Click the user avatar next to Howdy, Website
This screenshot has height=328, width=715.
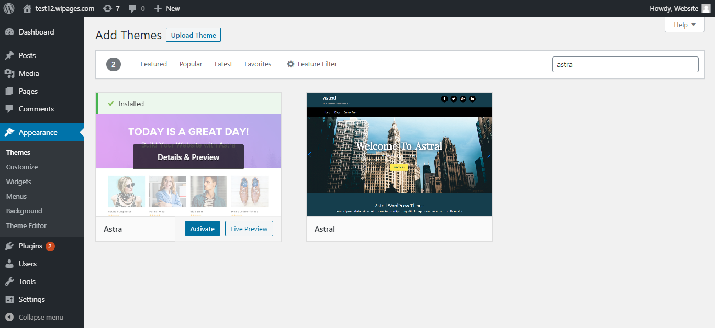click(706, 8)
